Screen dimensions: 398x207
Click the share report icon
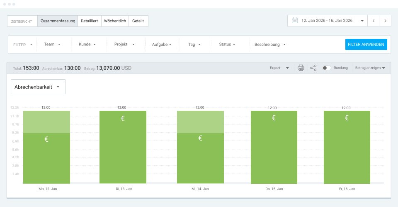[313, 68]
